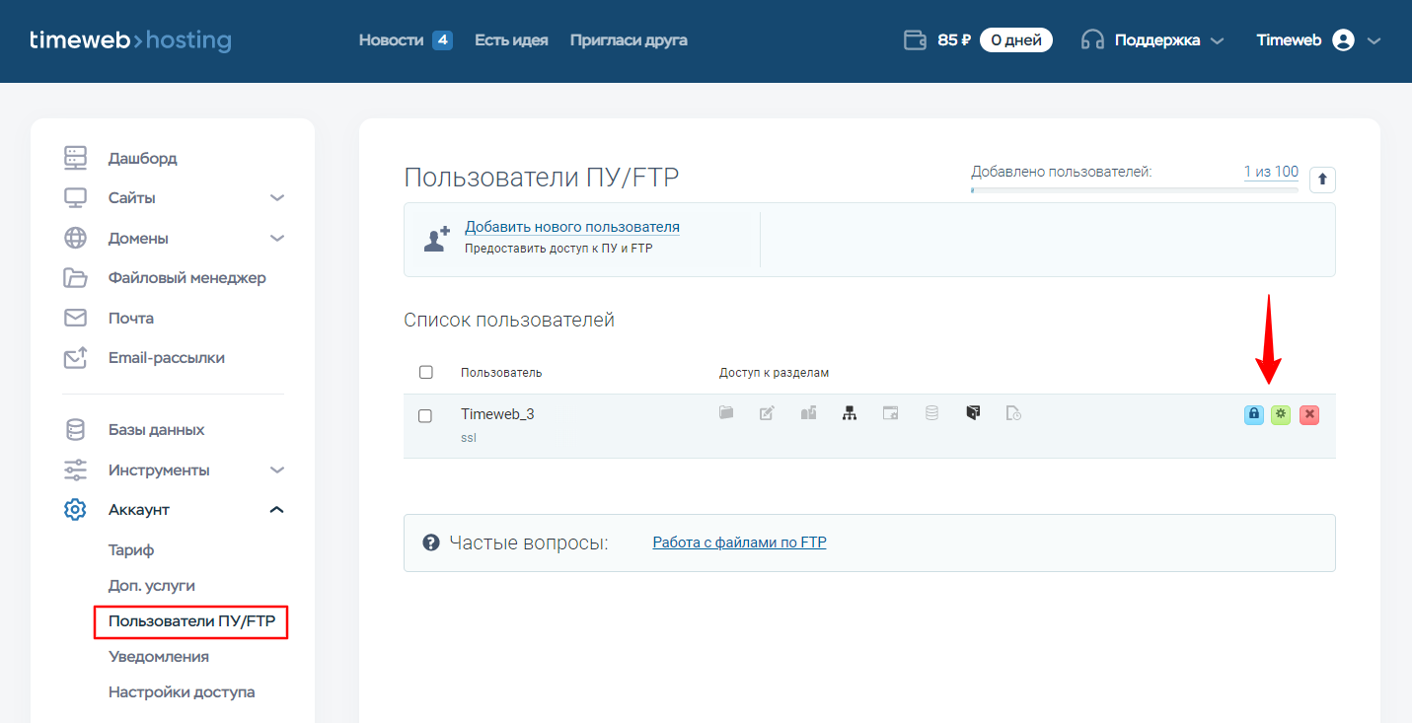Click the wallet balance icon

tap(915, 40)
